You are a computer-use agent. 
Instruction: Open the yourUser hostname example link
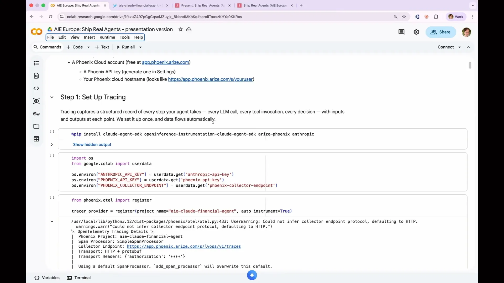pyautogui.click(x=210, y=79)
